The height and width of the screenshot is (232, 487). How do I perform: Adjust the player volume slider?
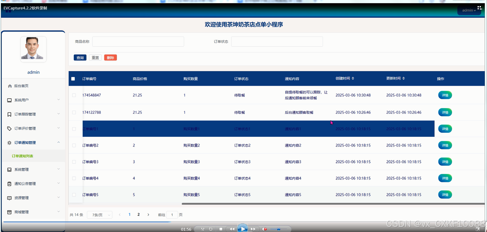coord(278,229)
